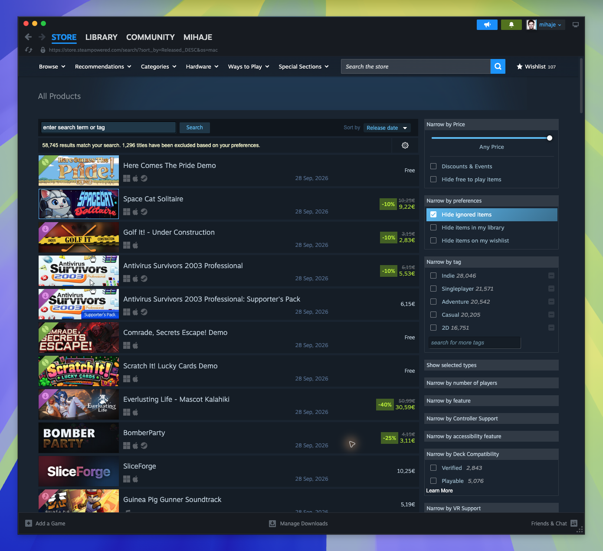
Task: Click the page vertical scrollbar
Action: (x=581, y=85)
